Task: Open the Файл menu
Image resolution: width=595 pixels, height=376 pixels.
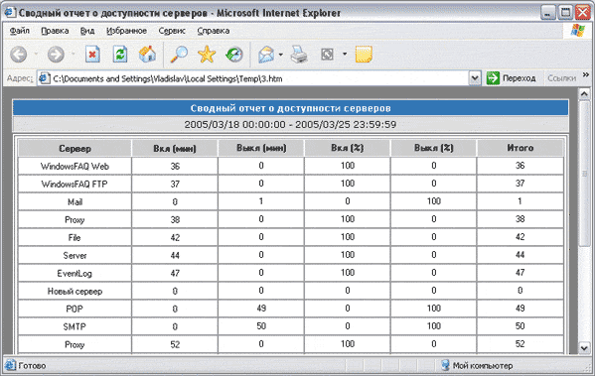Action: (x=19, y=31)
